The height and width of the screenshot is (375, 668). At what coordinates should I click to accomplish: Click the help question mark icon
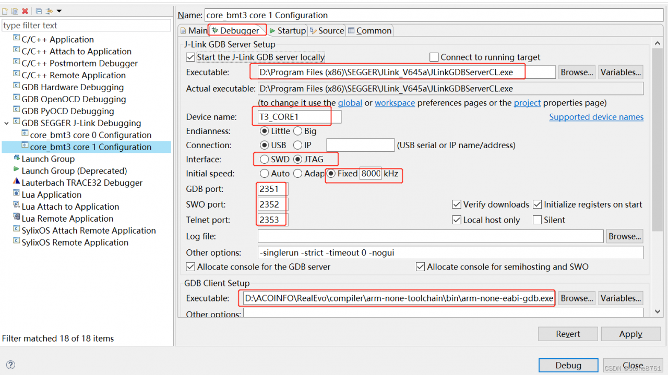[x=10, y=365]
